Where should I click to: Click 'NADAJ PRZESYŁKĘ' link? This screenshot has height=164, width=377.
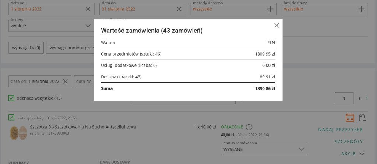(x=341, y=129)
